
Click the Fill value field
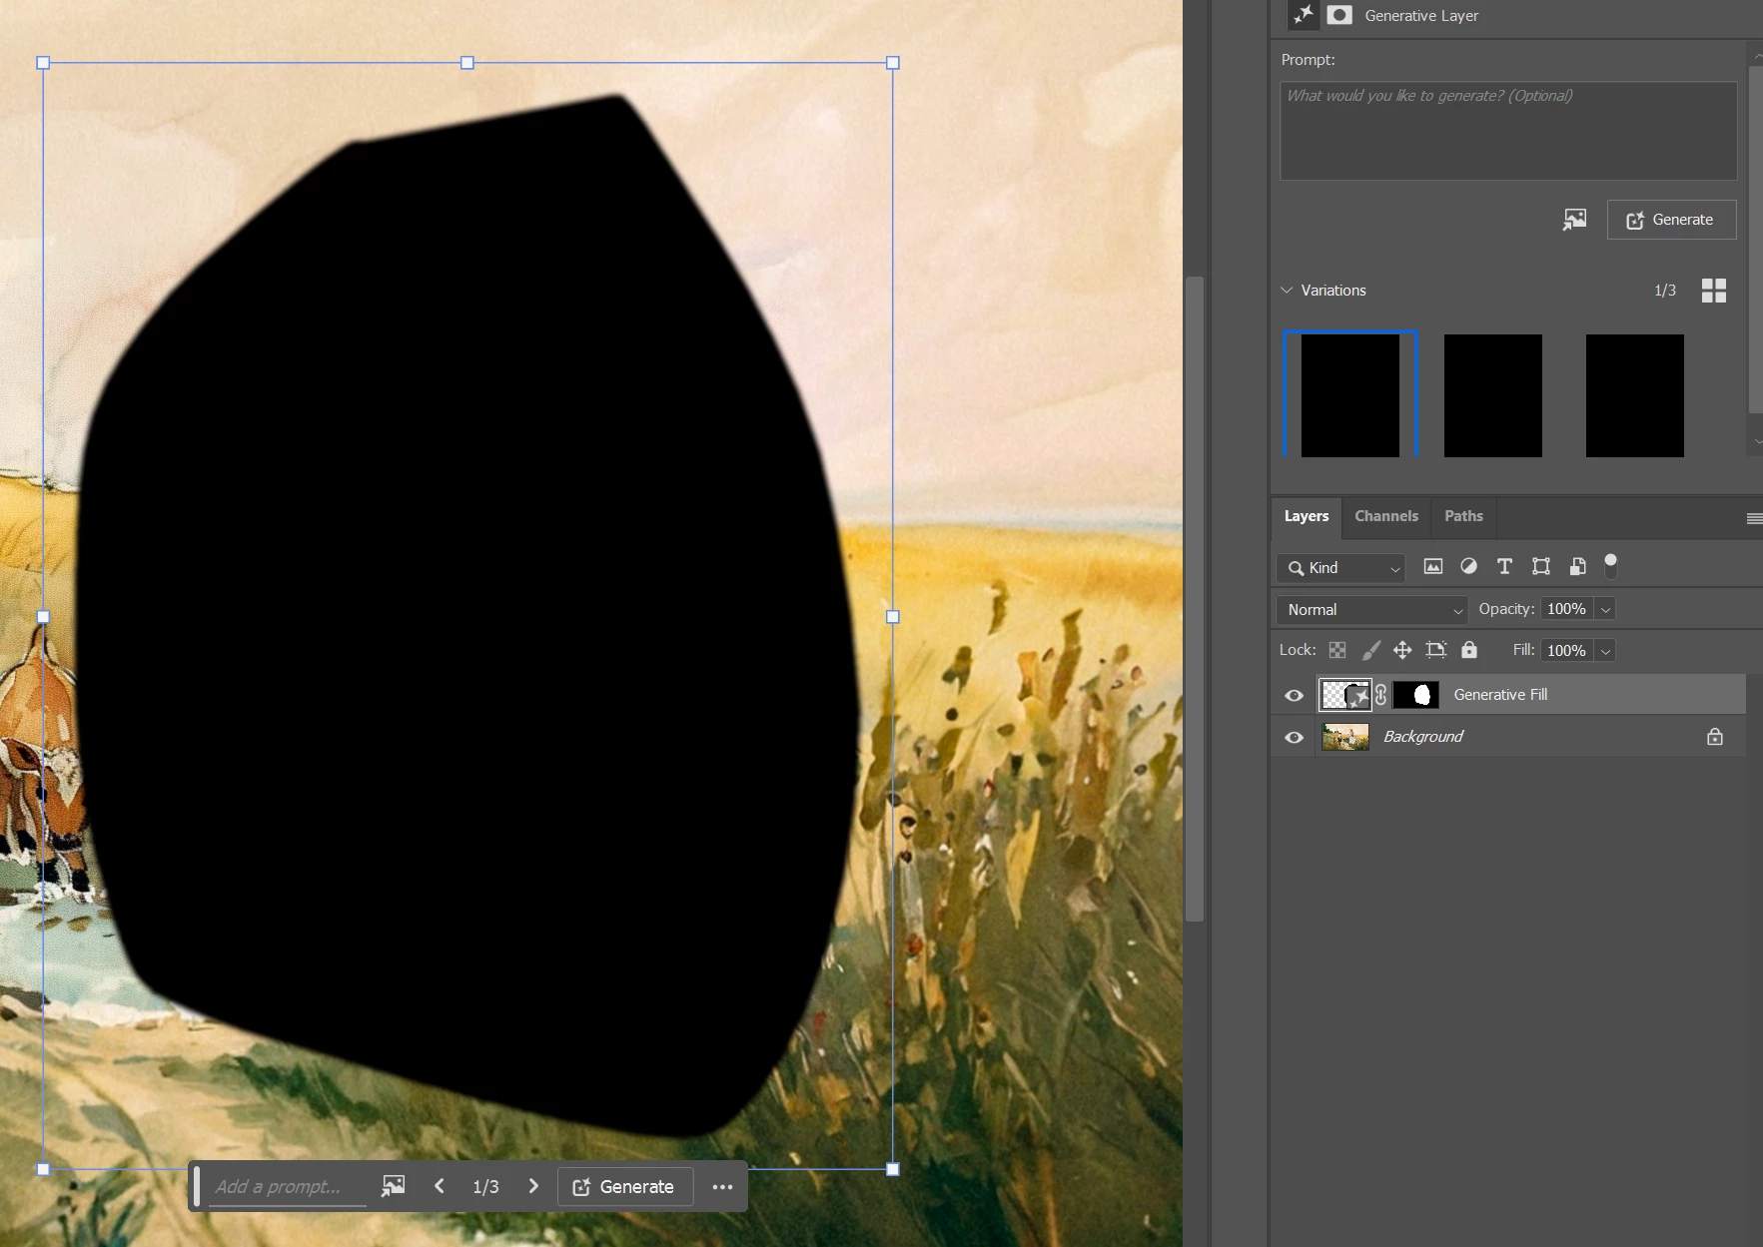(1566, 651)
